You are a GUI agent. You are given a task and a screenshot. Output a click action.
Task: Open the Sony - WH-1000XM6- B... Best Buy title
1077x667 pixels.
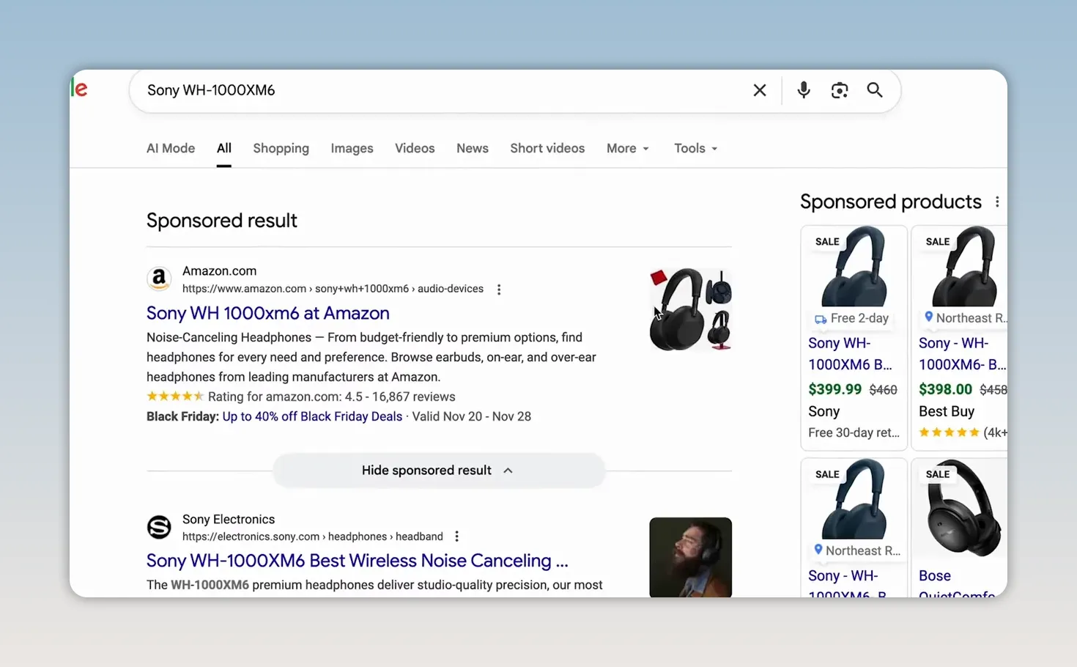962,354
